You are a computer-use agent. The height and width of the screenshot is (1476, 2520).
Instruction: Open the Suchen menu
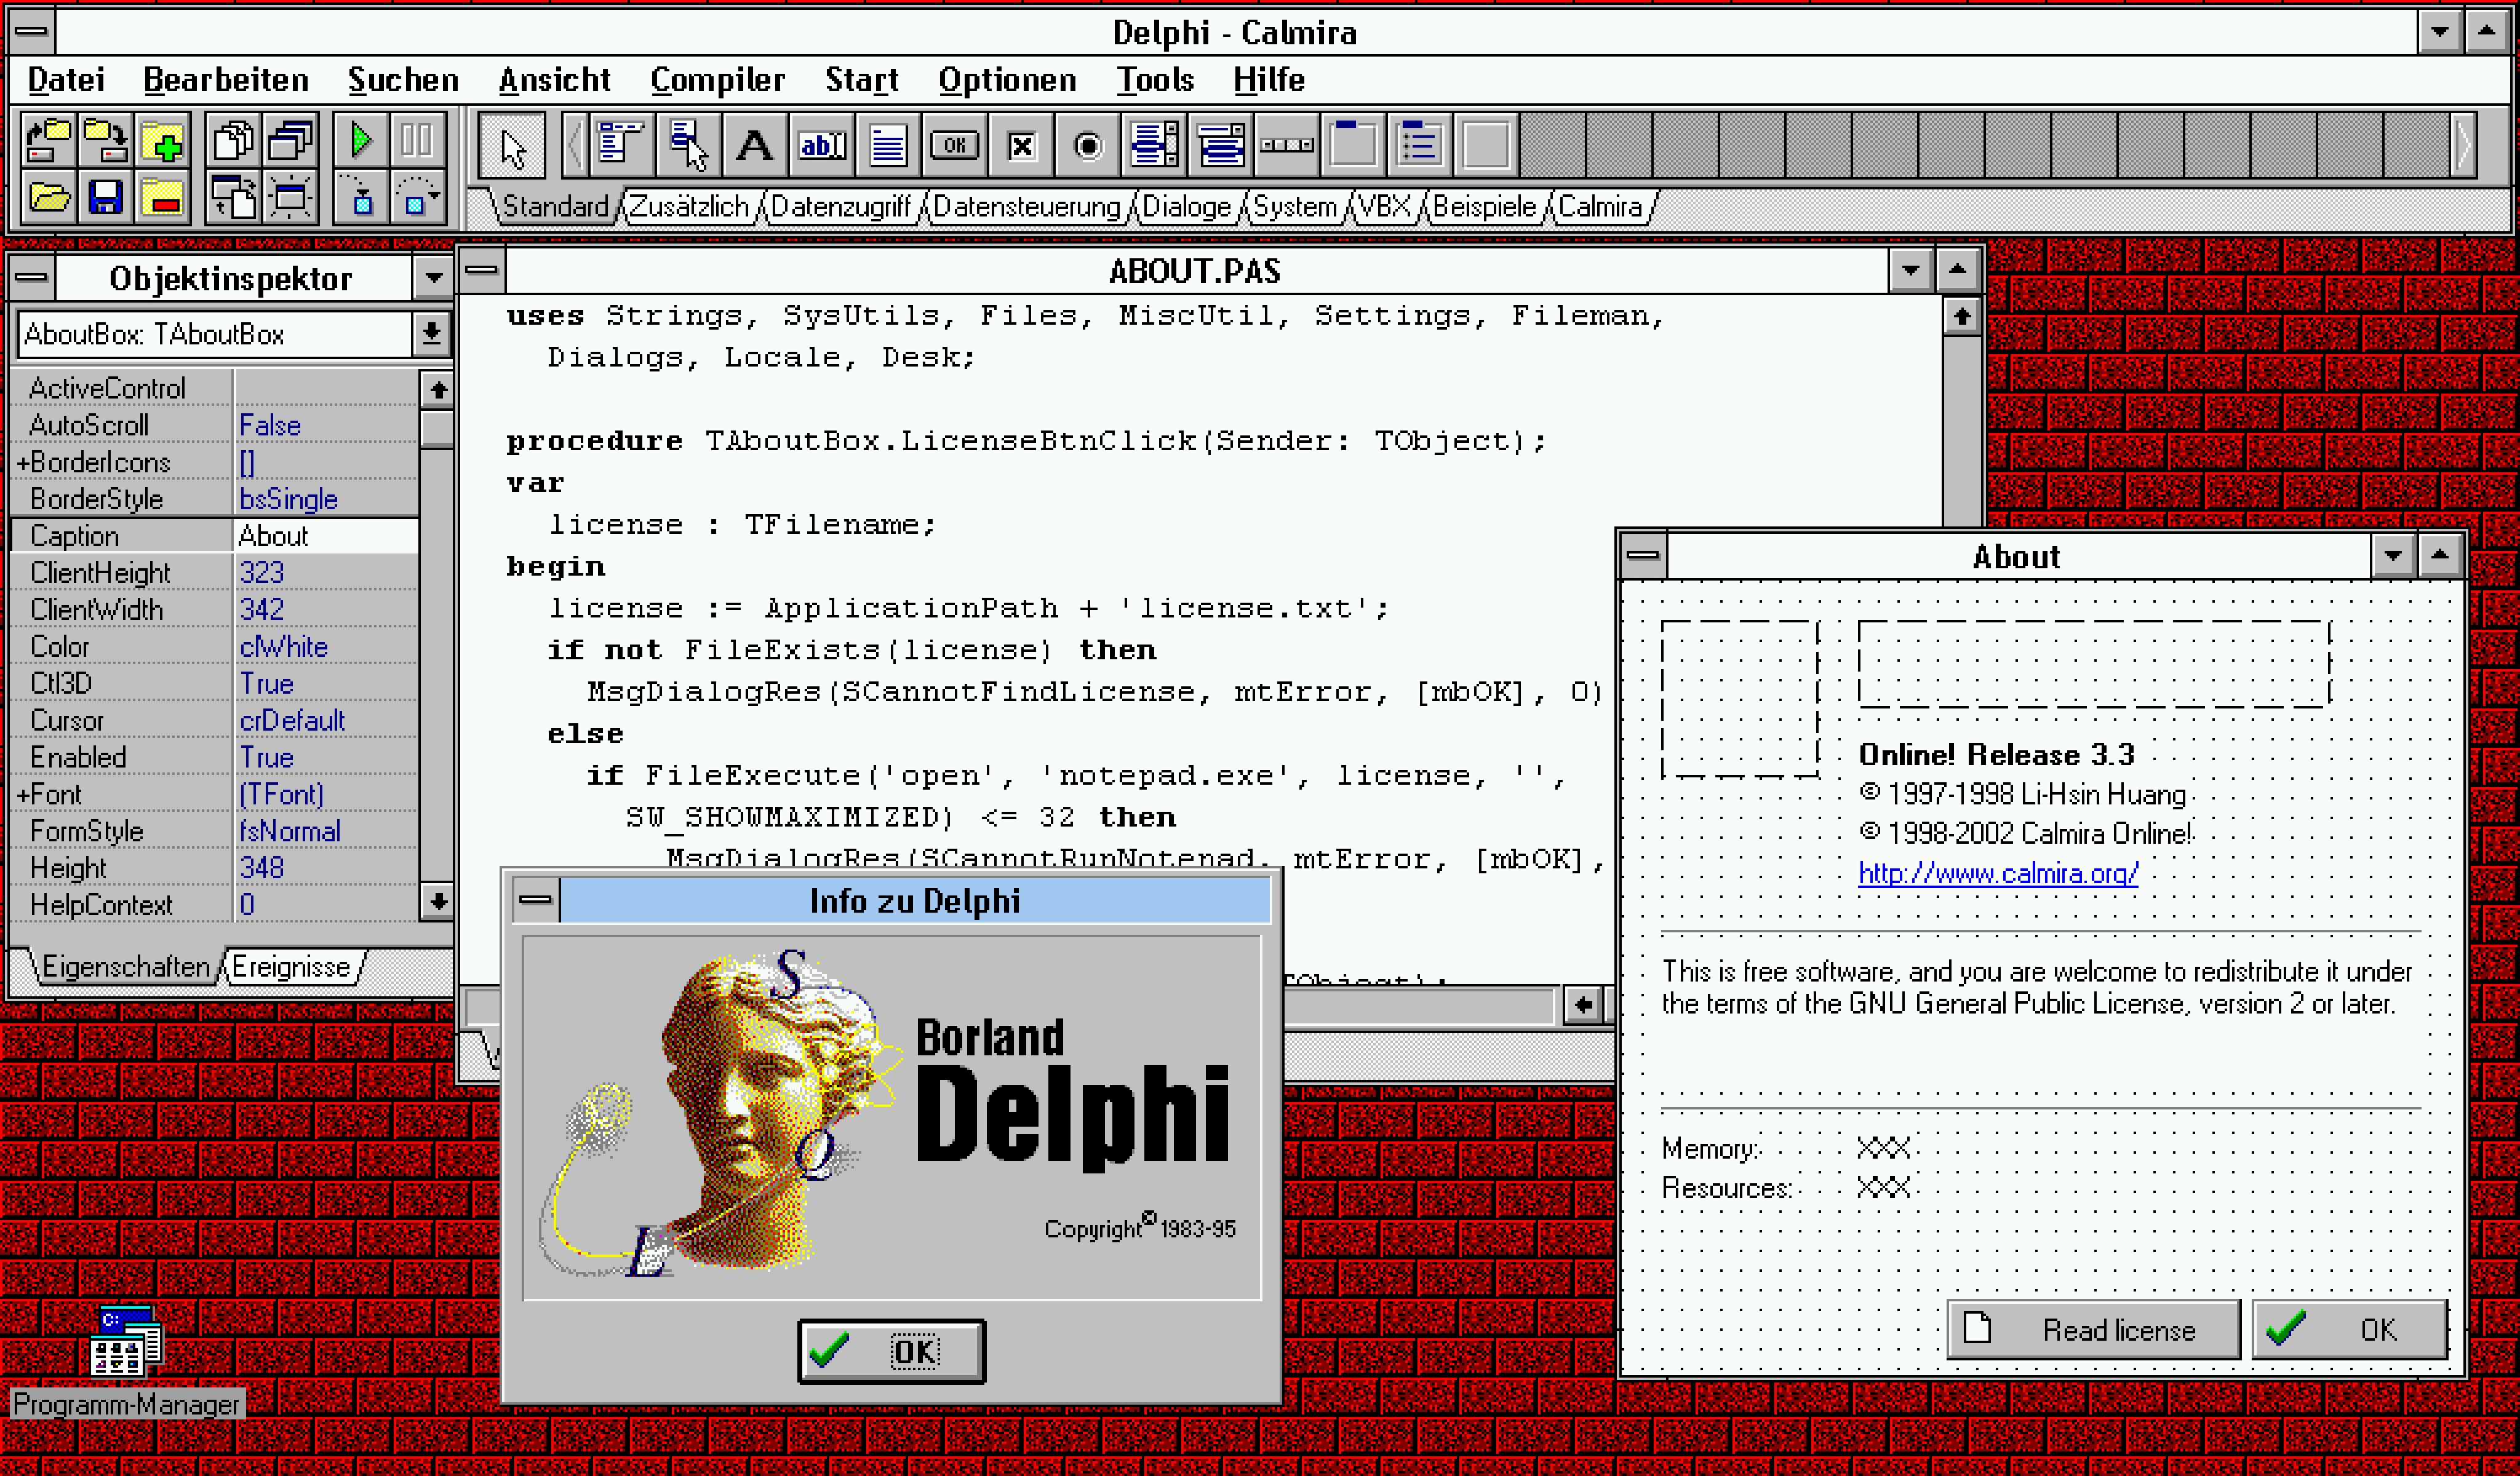pyautogui.click(x=403, y=80)
